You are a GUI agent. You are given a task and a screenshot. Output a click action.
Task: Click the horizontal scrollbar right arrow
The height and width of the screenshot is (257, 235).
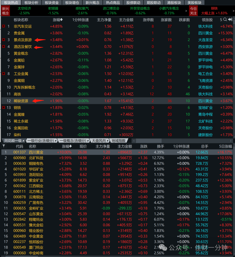[231, 141]
